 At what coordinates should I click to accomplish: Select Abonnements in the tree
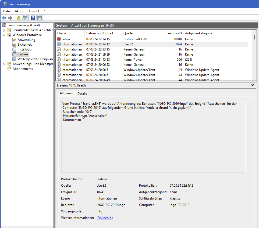click(23, 69)
